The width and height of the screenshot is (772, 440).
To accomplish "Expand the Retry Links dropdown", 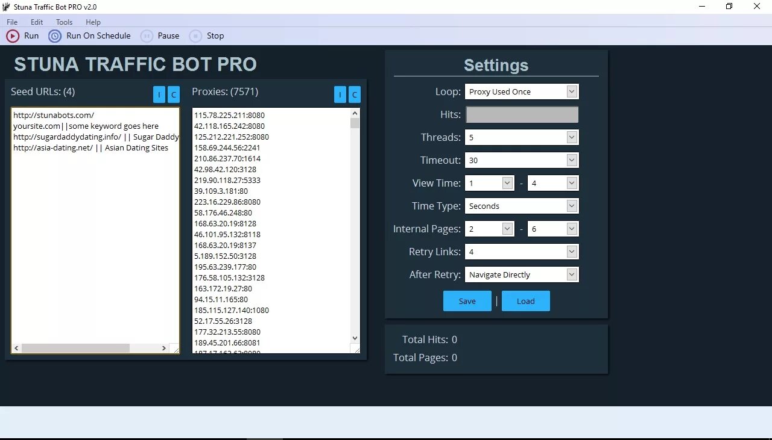I will click(x=572, y=252).
